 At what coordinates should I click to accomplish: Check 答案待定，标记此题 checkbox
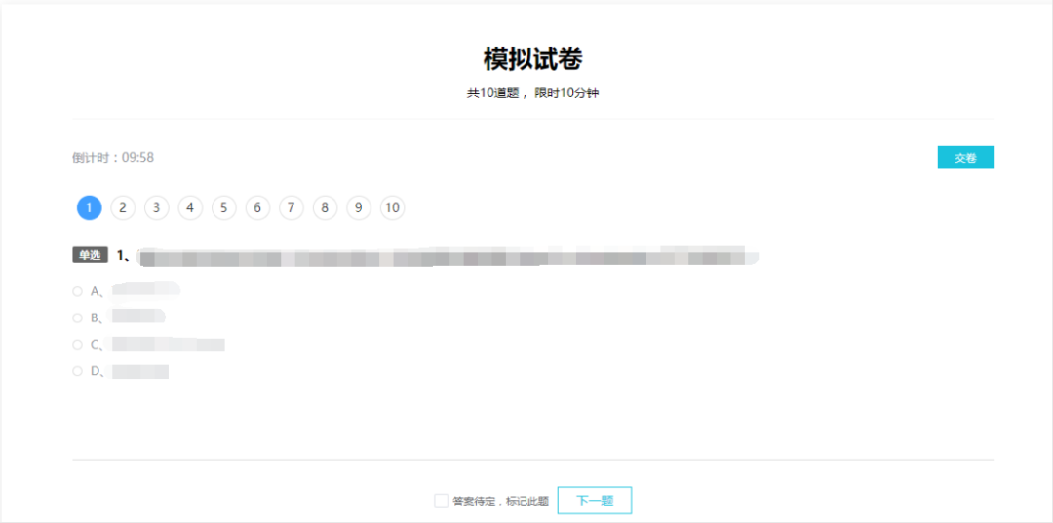click(442, 501)
